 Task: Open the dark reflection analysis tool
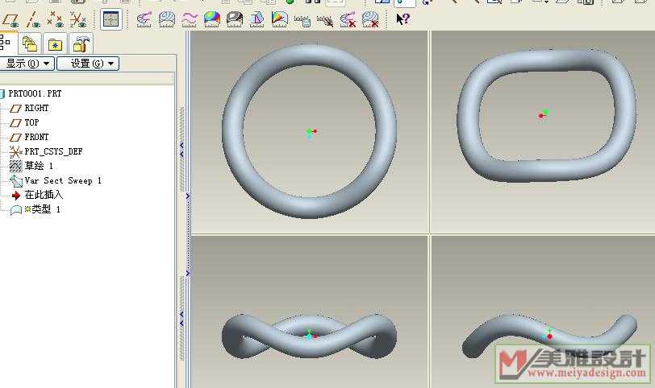pos(235,19)
